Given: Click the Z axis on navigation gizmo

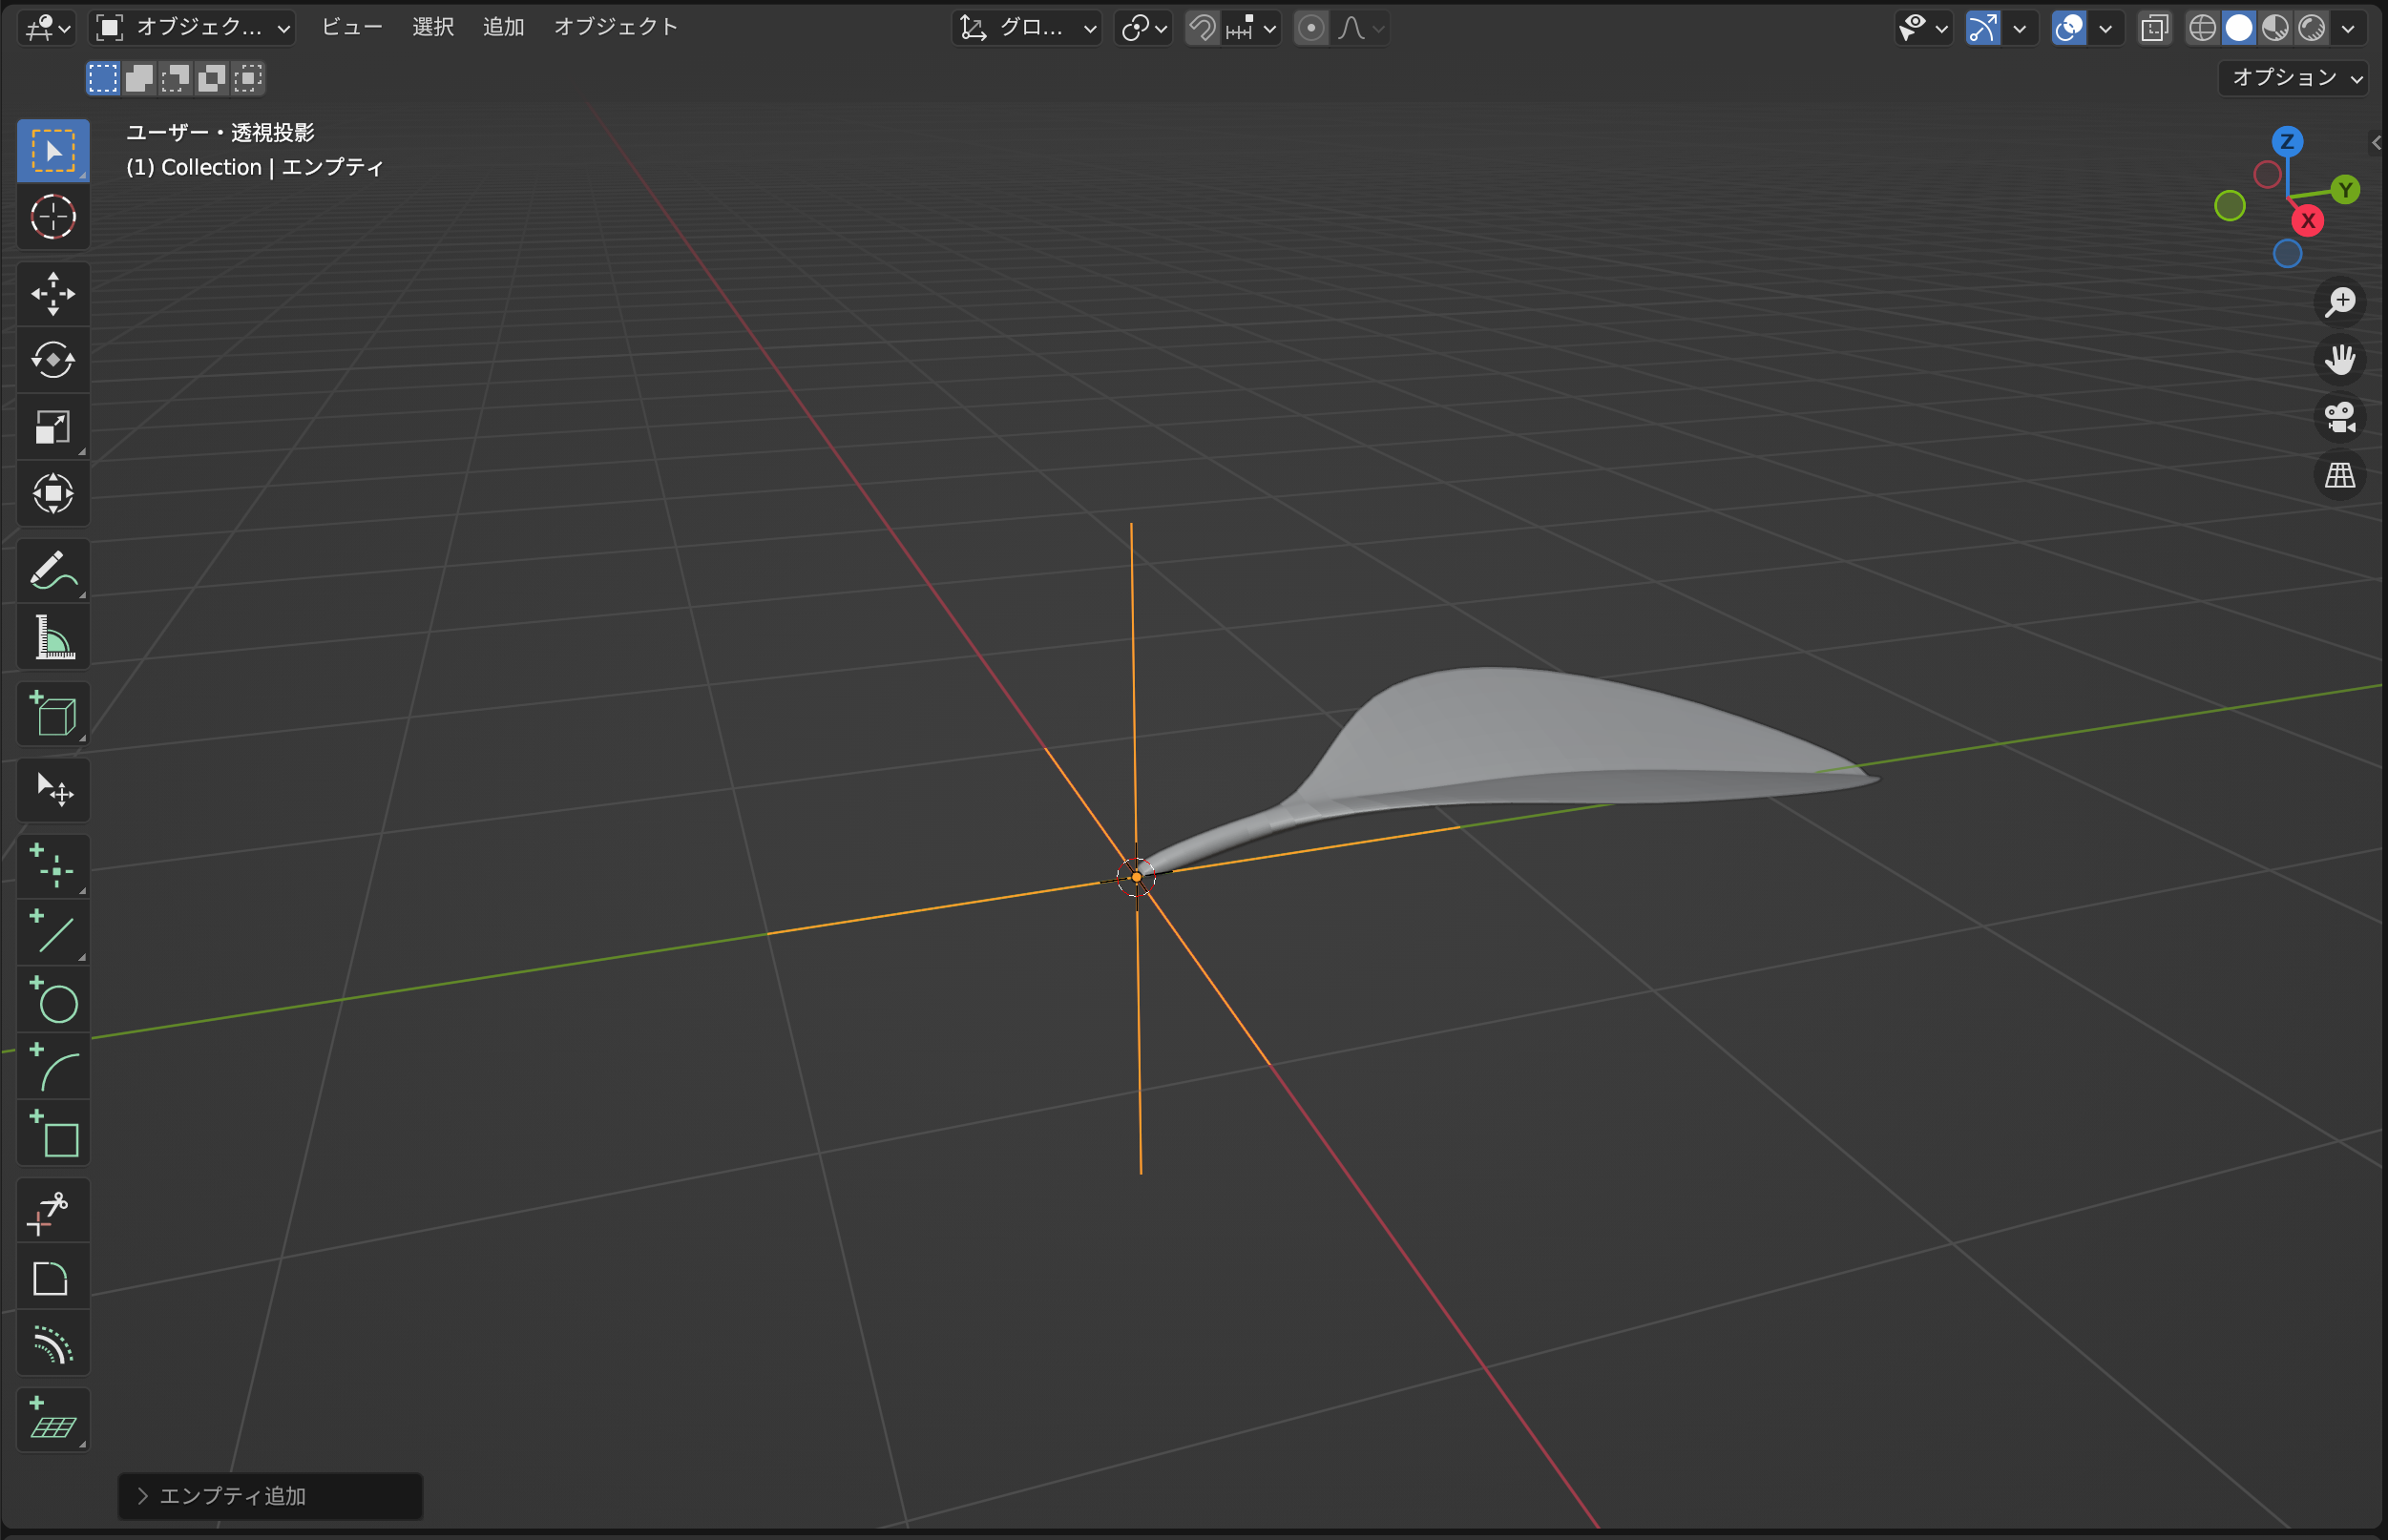Looking at the screenshot, I should 2287,142.
